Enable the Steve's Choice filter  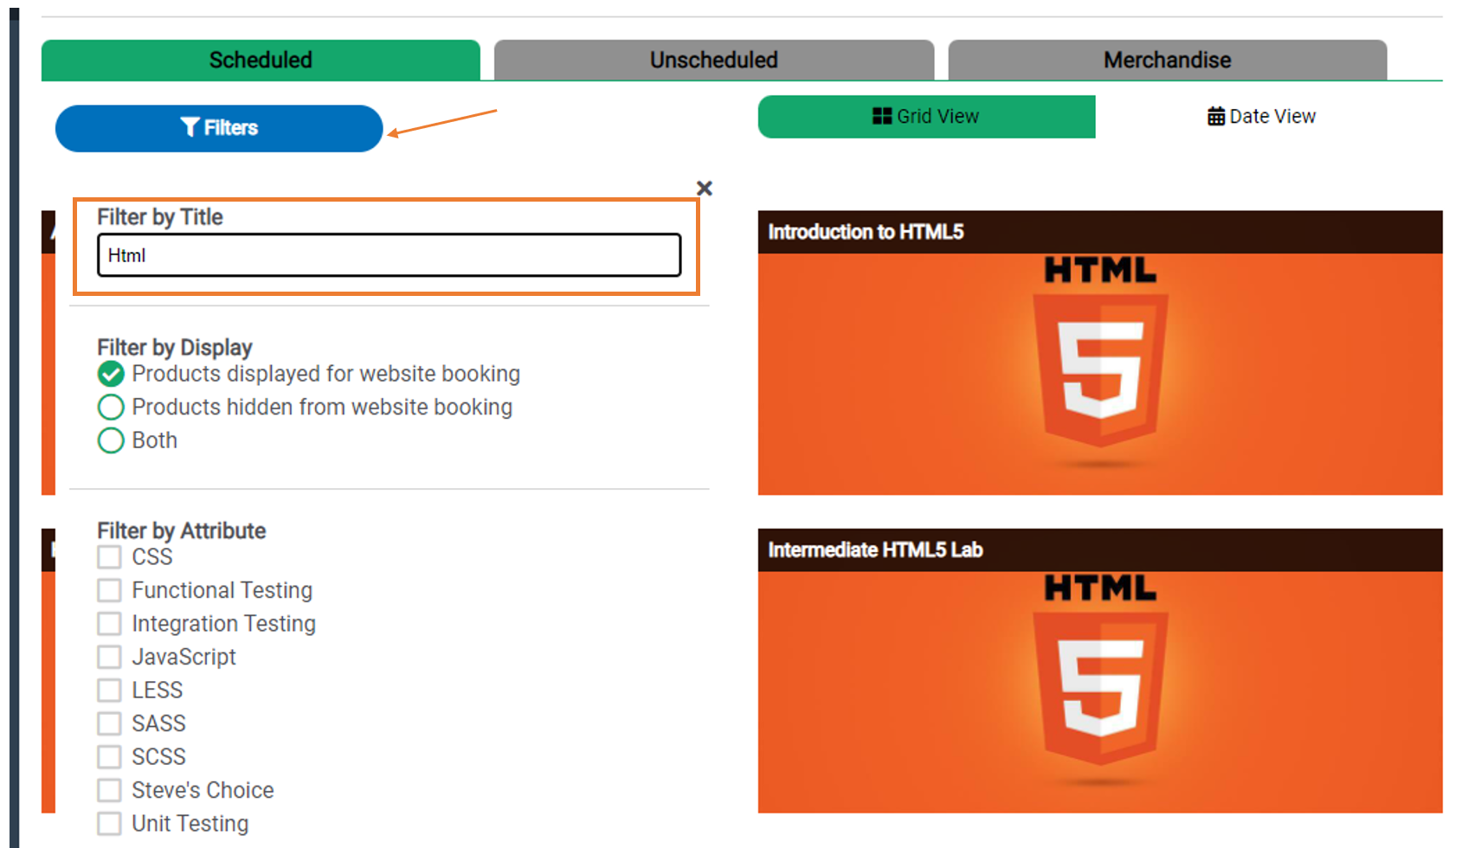(x=109, y=790)
